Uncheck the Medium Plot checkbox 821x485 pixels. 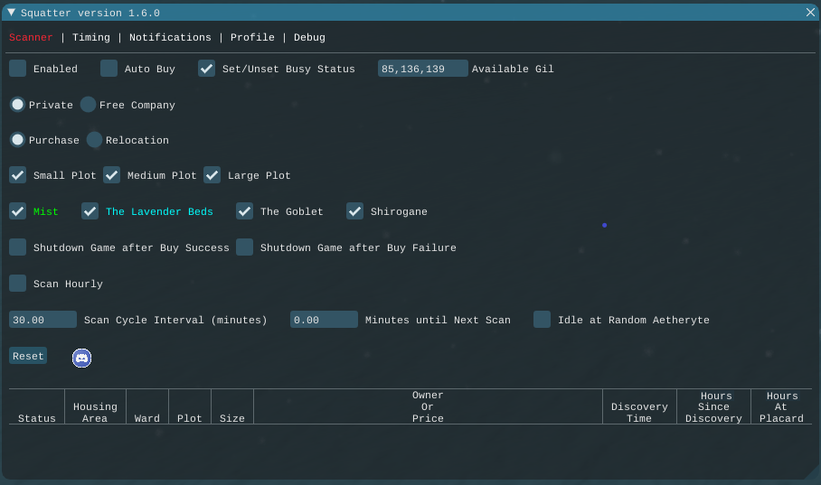[111, 175]
